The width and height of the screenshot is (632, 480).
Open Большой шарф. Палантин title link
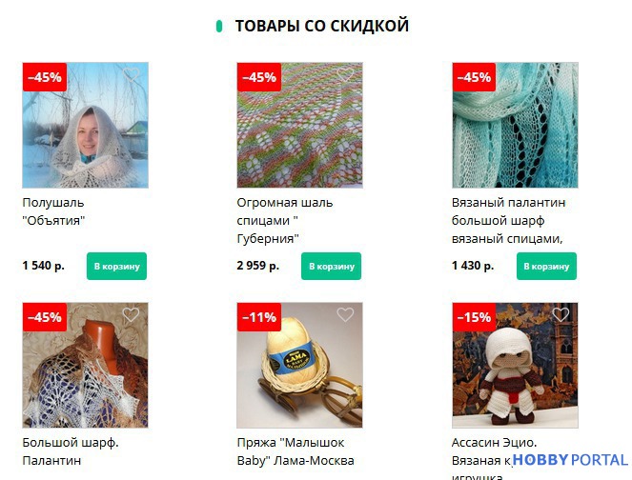click(71, 451)
